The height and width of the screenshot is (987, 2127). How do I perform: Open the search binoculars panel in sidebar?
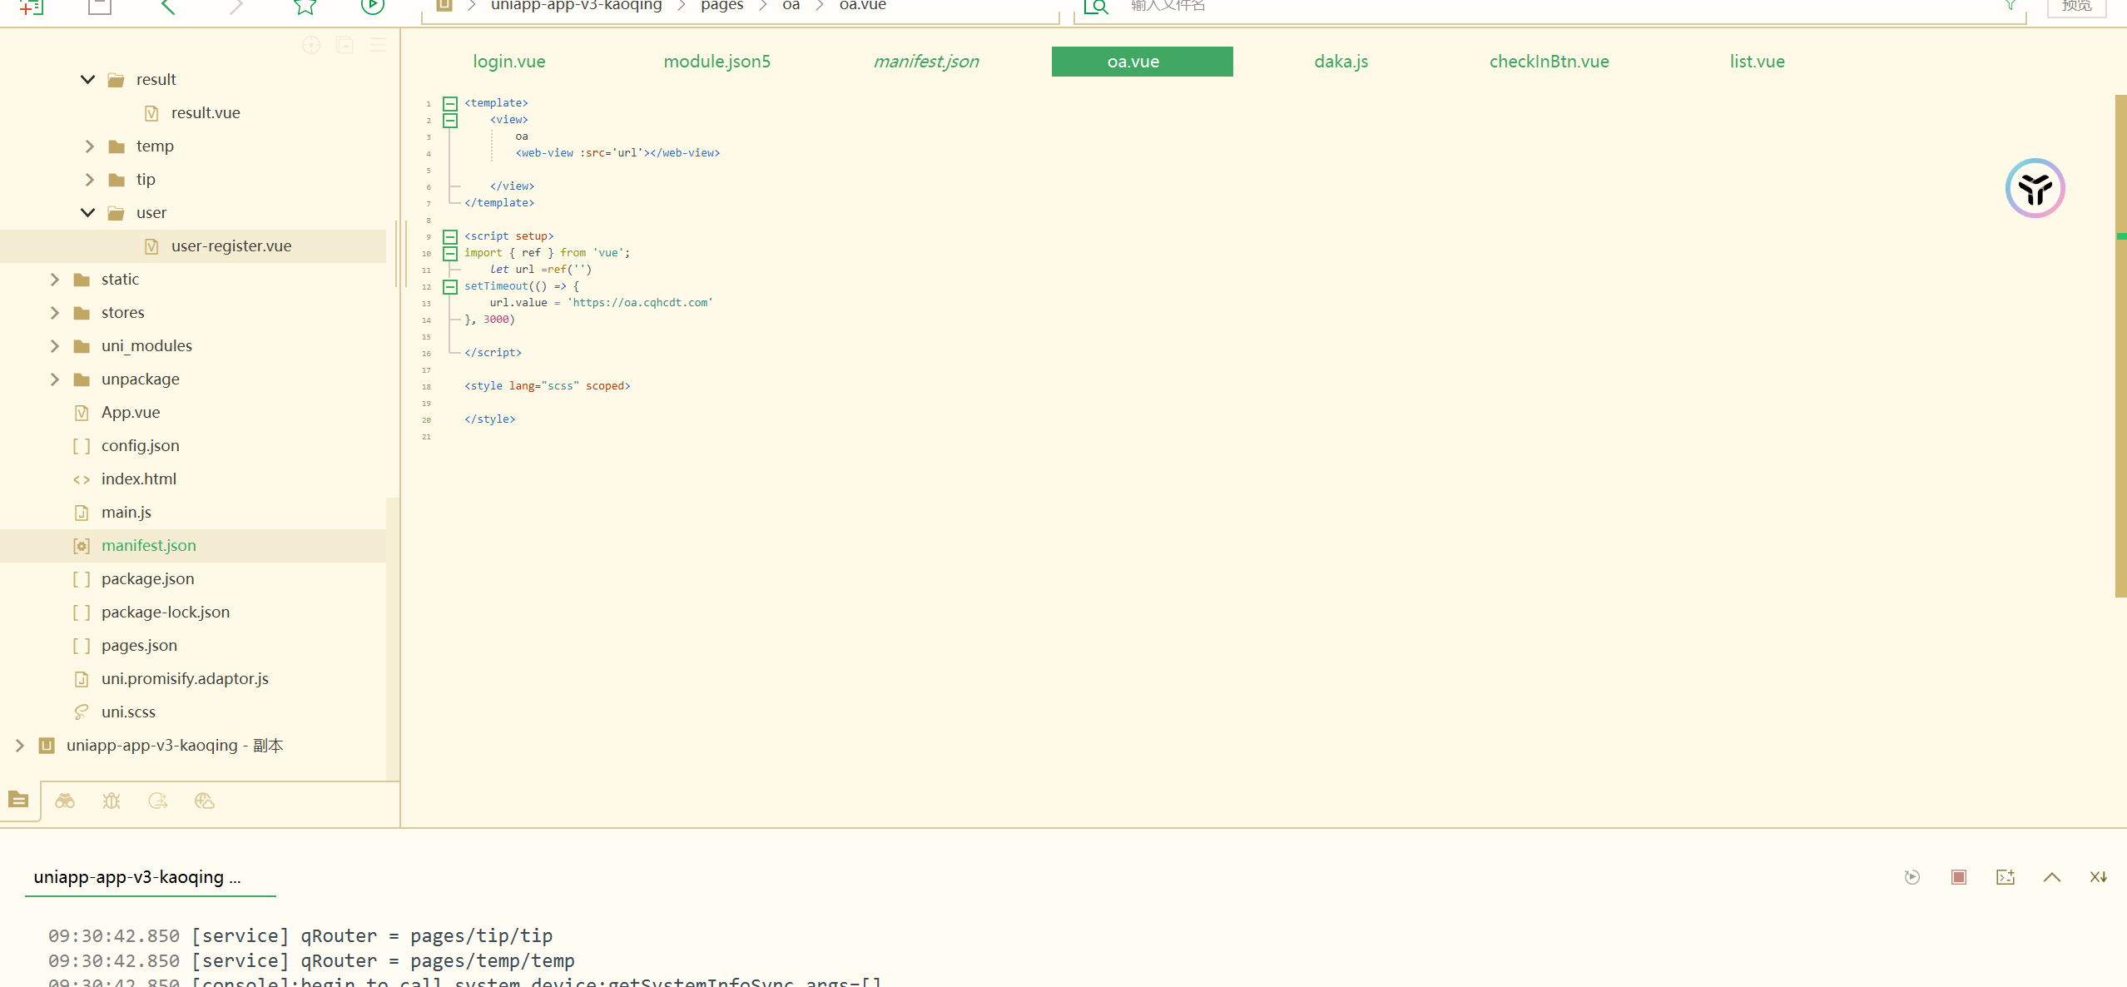tap(65, 801)
